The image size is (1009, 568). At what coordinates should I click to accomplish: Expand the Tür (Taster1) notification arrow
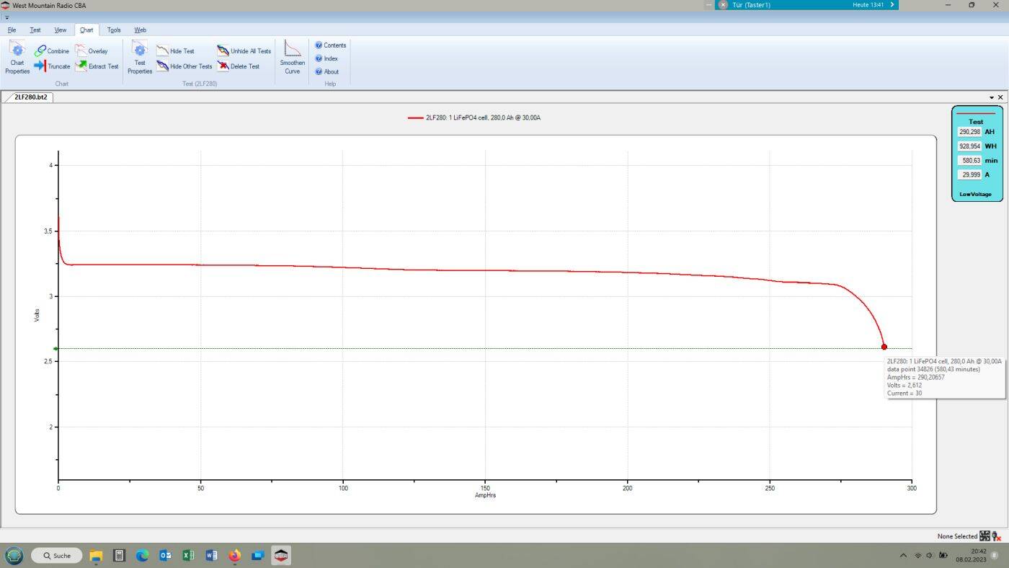(892, 4)
